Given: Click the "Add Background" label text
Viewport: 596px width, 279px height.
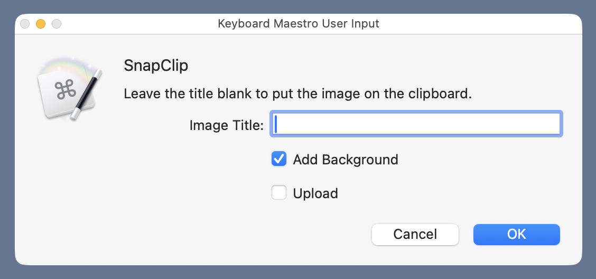Looking at the screenshot, I should point(346,160).
